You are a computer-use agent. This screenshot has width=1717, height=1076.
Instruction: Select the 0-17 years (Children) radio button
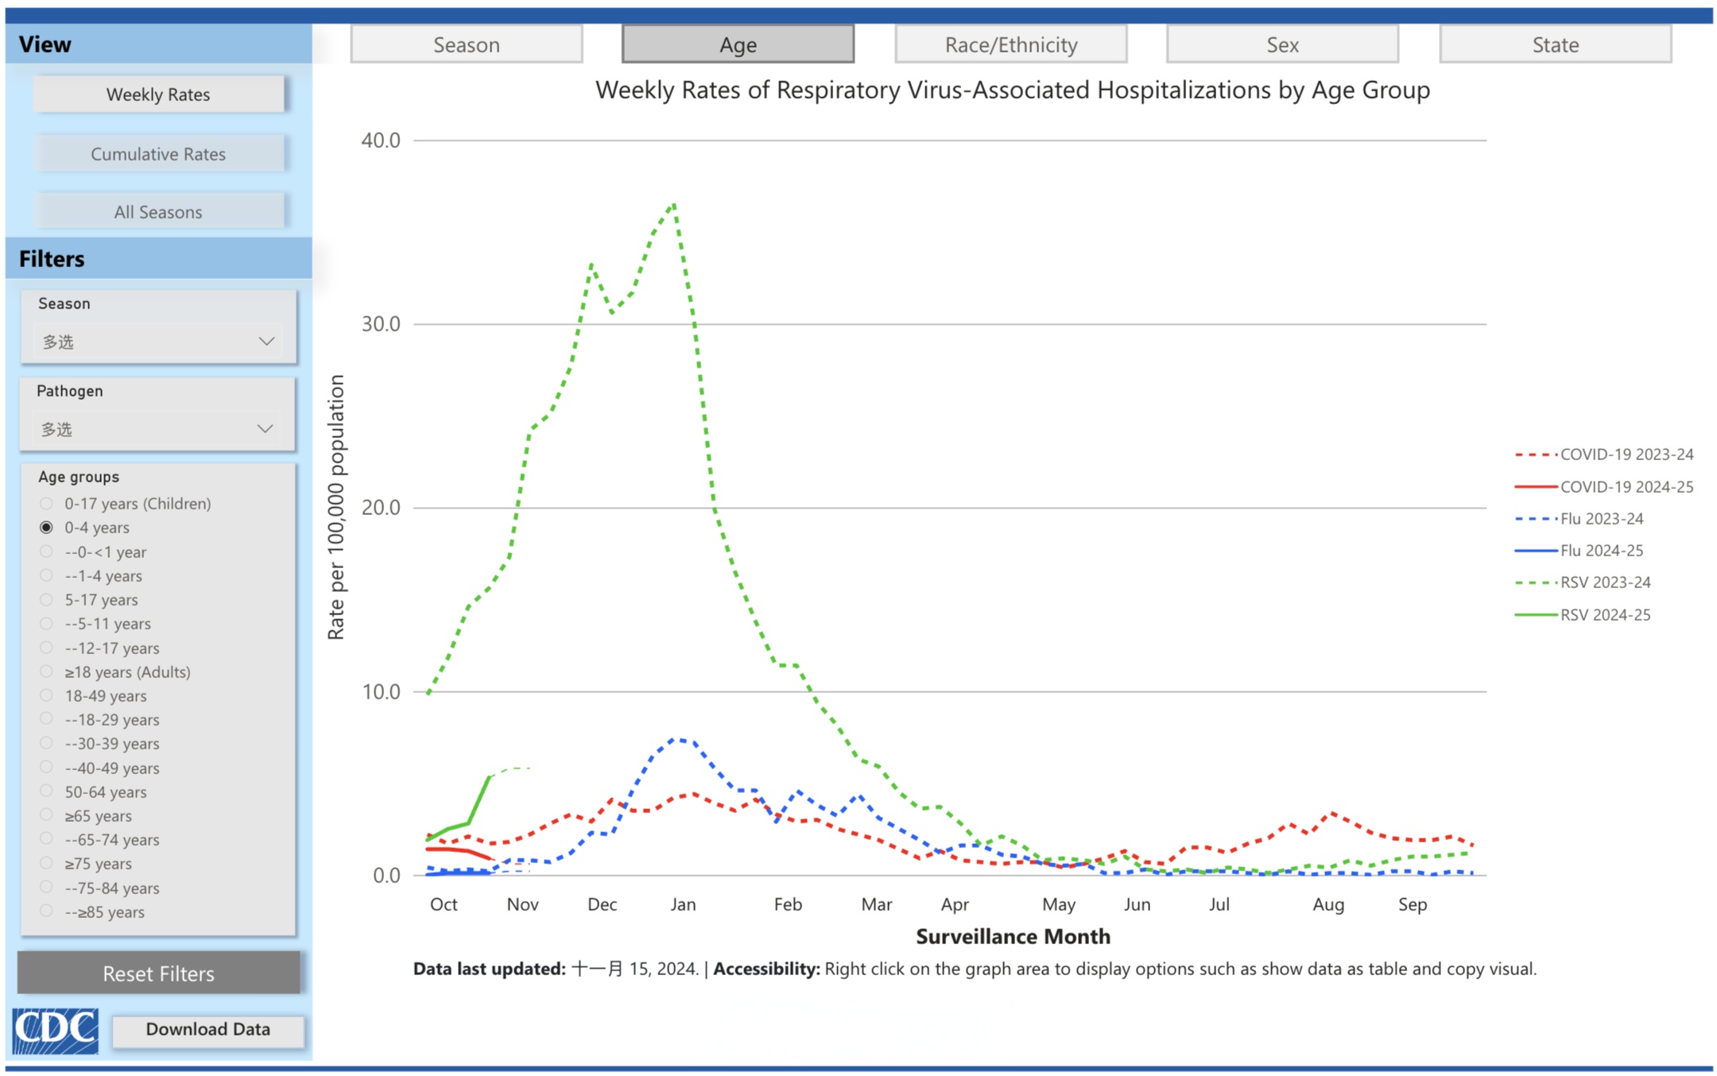coord(47,503)
